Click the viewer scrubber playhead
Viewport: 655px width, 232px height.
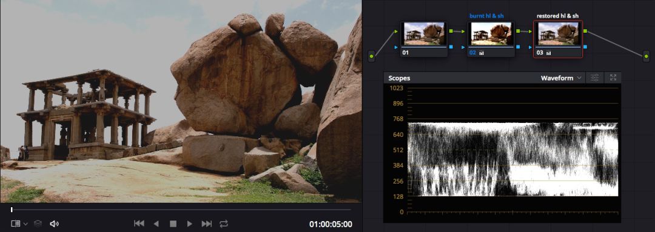point(12,210)
